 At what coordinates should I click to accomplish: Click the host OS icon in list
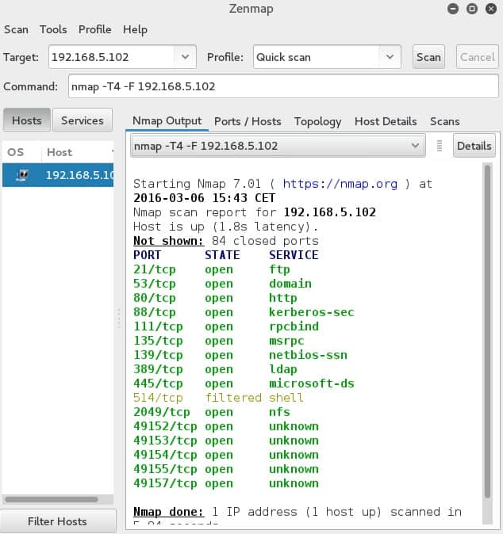click(x=22, y=175)
